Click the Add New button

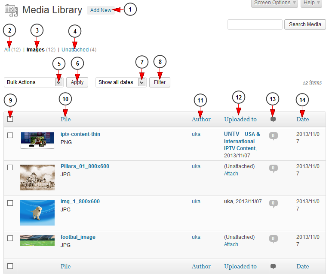pos(101,10)
